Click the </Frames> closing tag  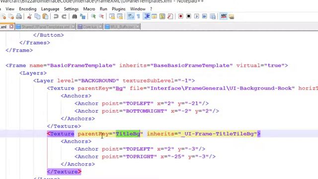35,43
